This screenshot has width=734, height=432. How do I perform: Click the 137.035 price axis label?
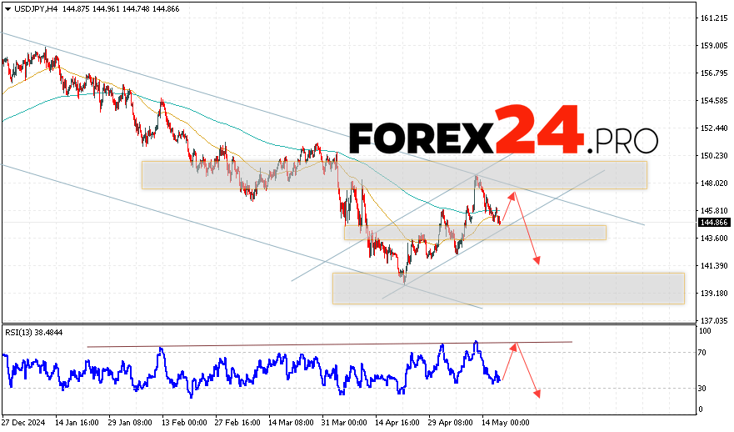point(714,321)
